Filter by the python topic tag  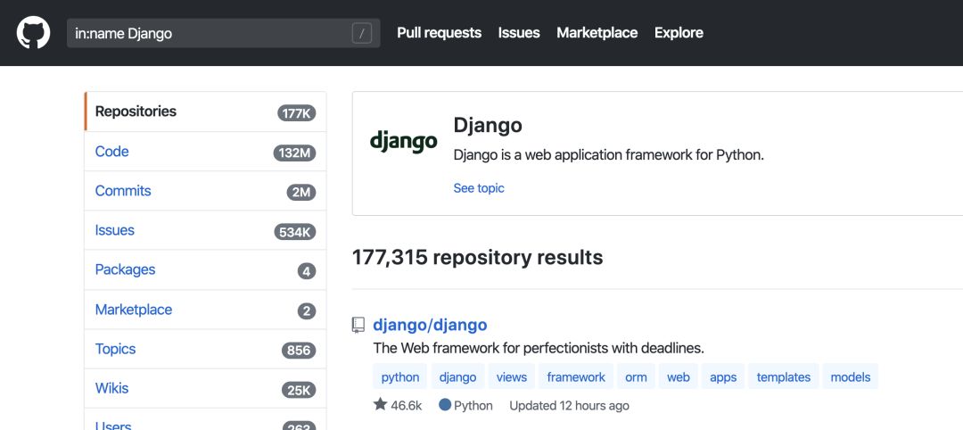click(x=400, y=376)
